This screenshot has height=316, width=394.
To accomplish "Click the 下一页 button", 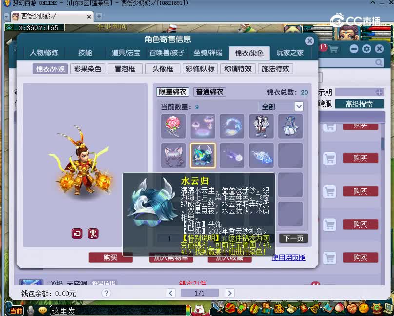I will pyautogui.click(x=294, y=238).
